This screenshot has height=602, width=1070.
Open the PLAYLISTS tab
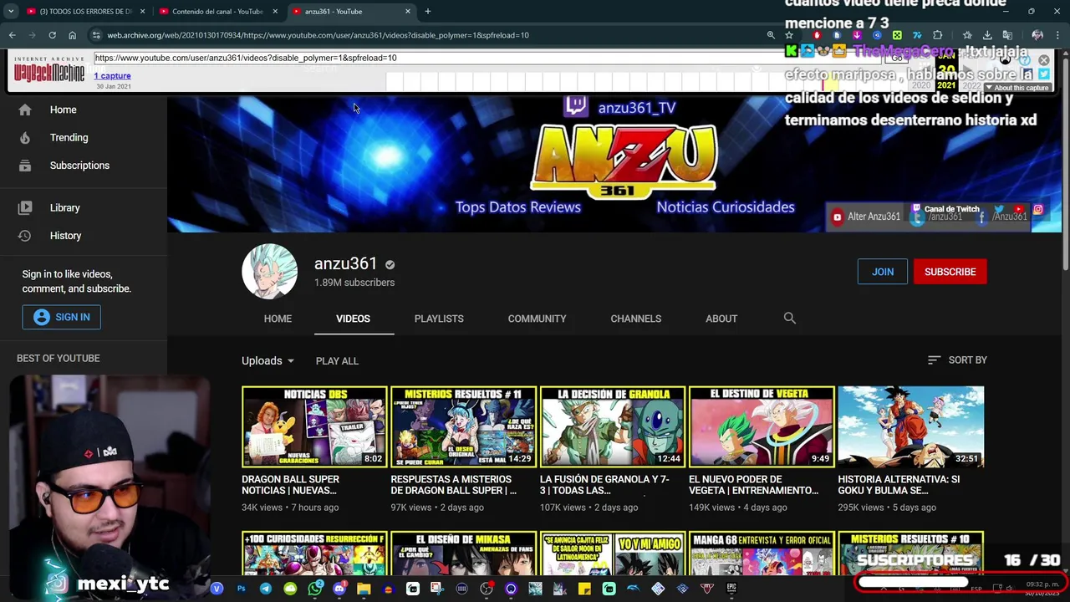(x=439, y=319)
